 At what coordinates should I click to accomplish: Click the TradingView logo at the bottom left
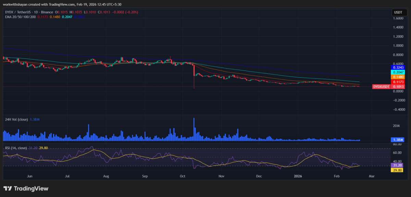pyautogui.click(x=26, y=188)
